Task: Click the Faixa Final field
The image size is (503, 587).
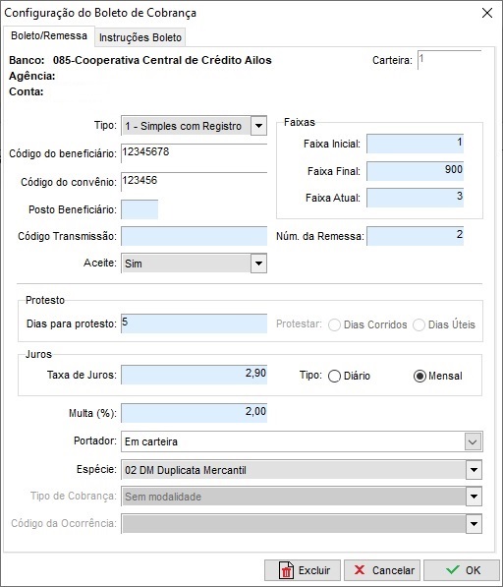Action: [x=416, y=171]
